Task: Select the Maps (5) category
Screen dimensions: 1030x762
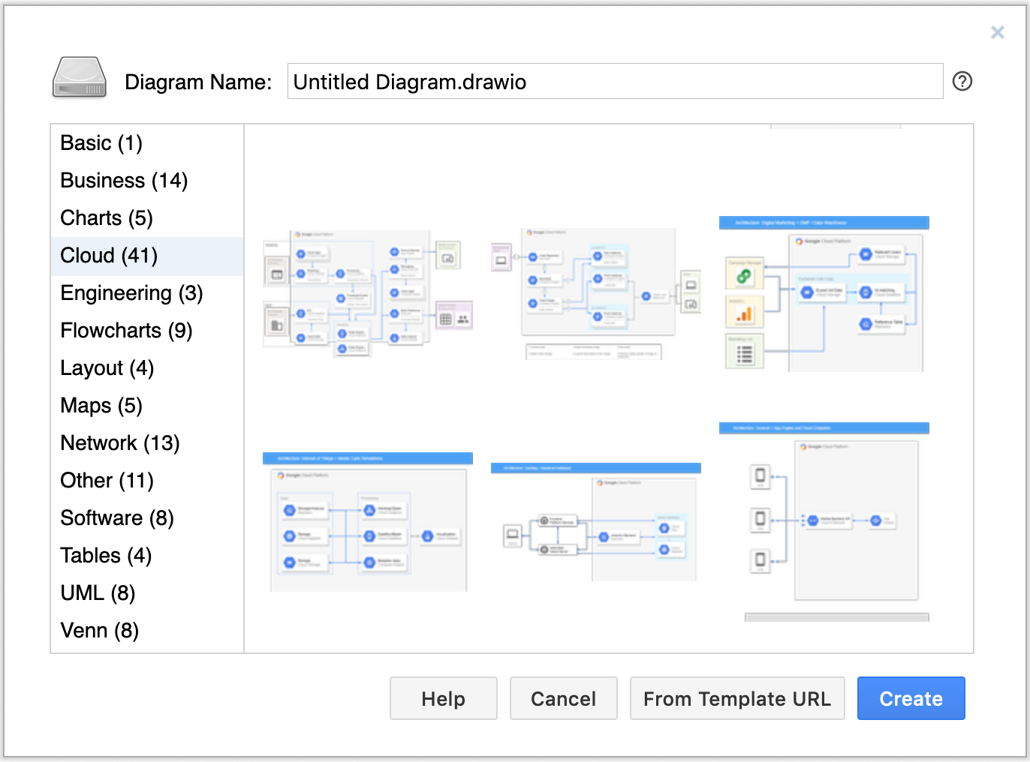Action: tap(147, 406)
